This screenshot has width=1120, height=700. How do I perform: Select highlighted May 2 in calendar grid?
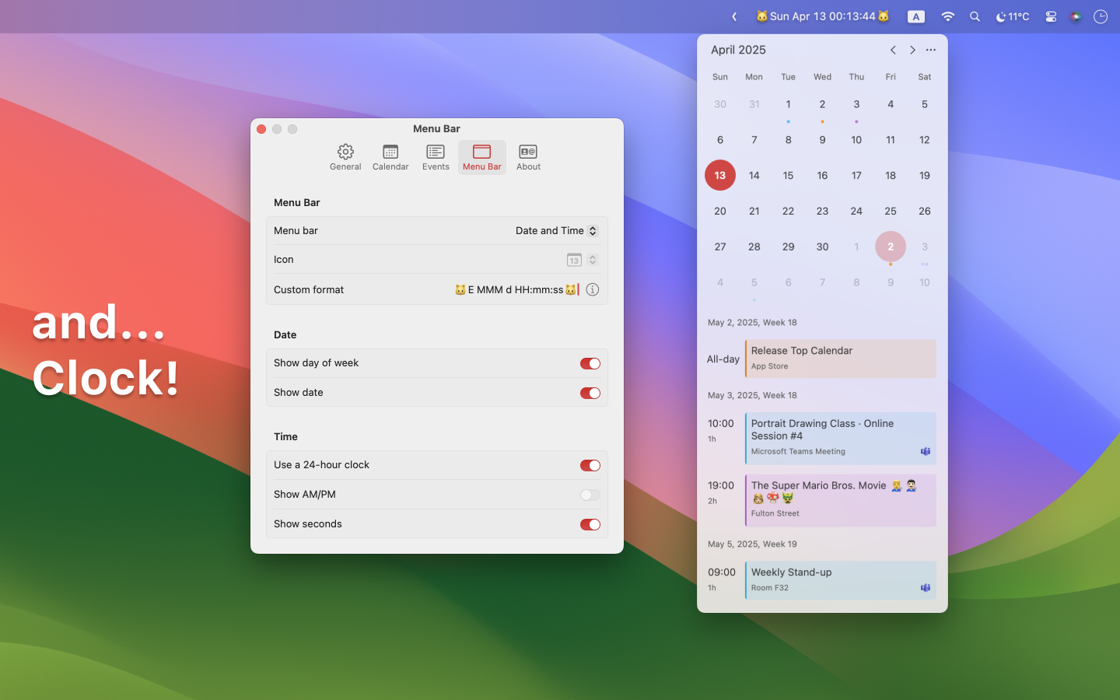[x=891, y=247]
